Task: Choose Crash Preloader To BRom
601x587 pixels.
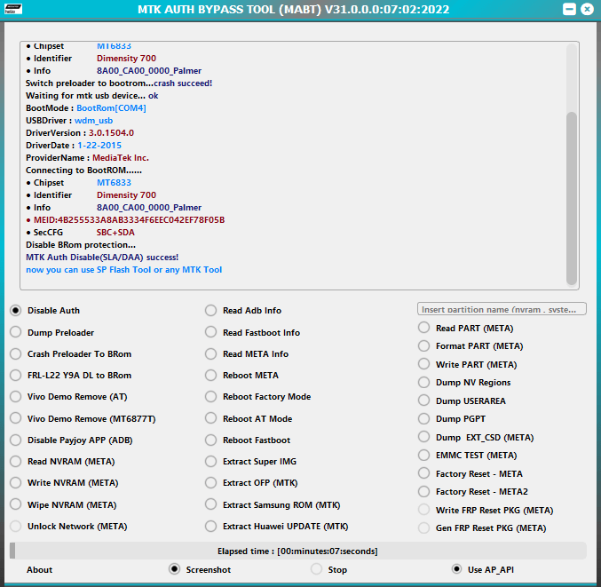Action: click(16, 353)
